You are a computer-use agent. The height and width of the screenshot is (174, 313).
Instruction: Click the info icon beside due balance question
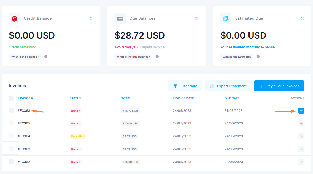tap(157, 56)
